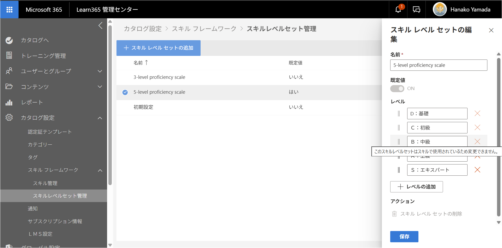Delete the D：基礎 level with the red X
The height and width of the screenshot is (248, 502).
pos(477,114)
